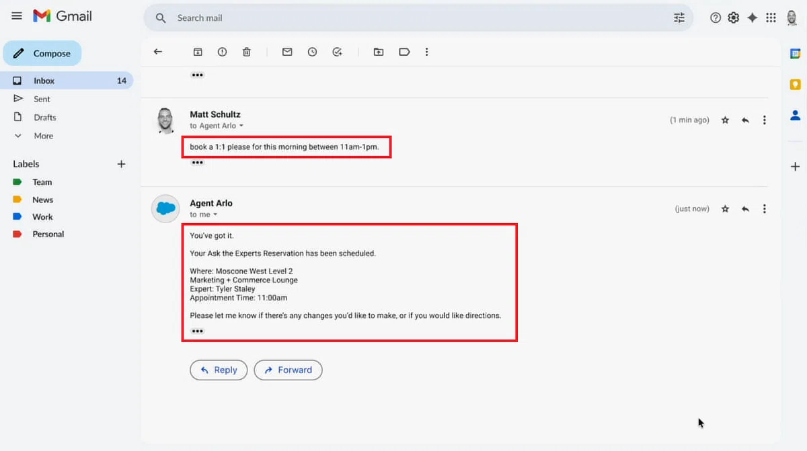Add conversation to Tasks

click(x=337, y=52)
